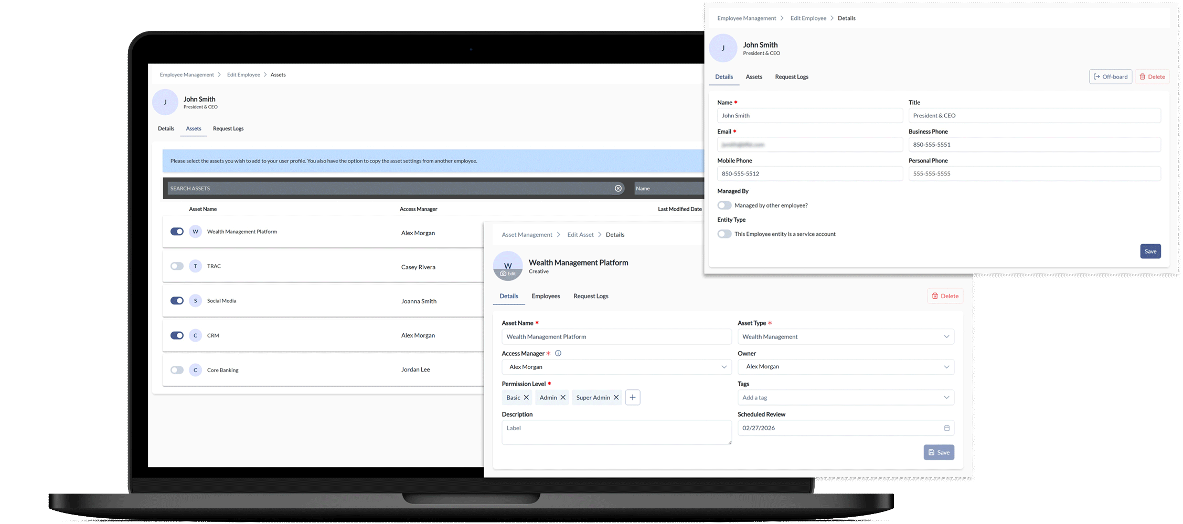Viewport: 1183px width, 524px height.
Task: Click the Delete button for Wealth Management Platform
Action: (x=945, y=296)
